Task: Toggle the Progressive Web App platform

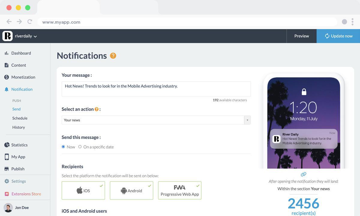Action: tap(180, 190)
